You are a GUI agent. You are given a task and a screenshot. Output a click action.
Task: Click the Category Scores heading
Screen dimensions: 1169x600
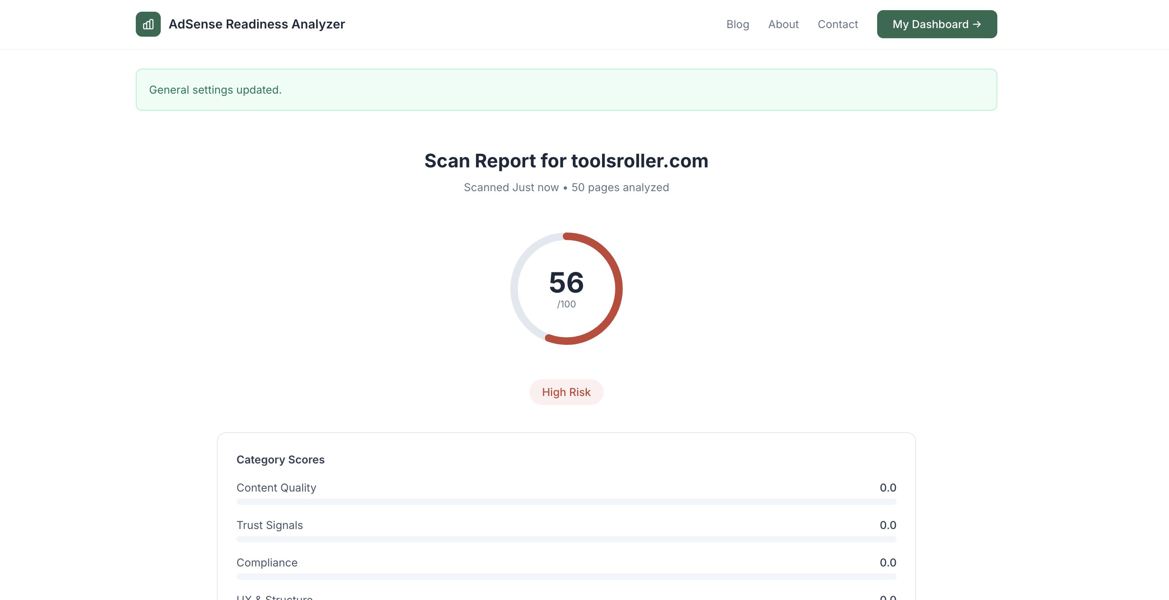(281, 460)
